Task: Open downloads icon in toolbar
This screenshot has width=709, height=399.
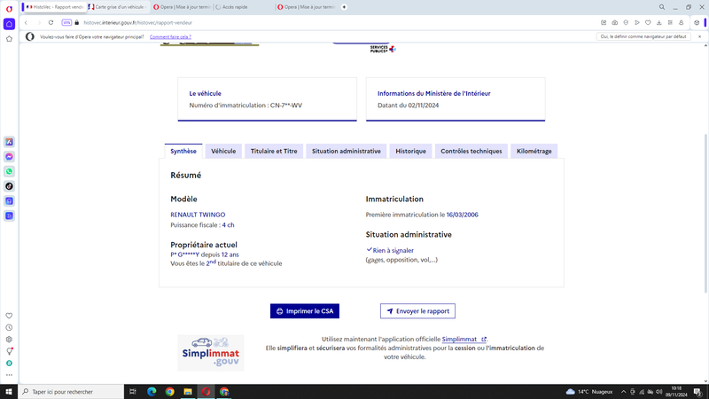Action: [659, 23]
